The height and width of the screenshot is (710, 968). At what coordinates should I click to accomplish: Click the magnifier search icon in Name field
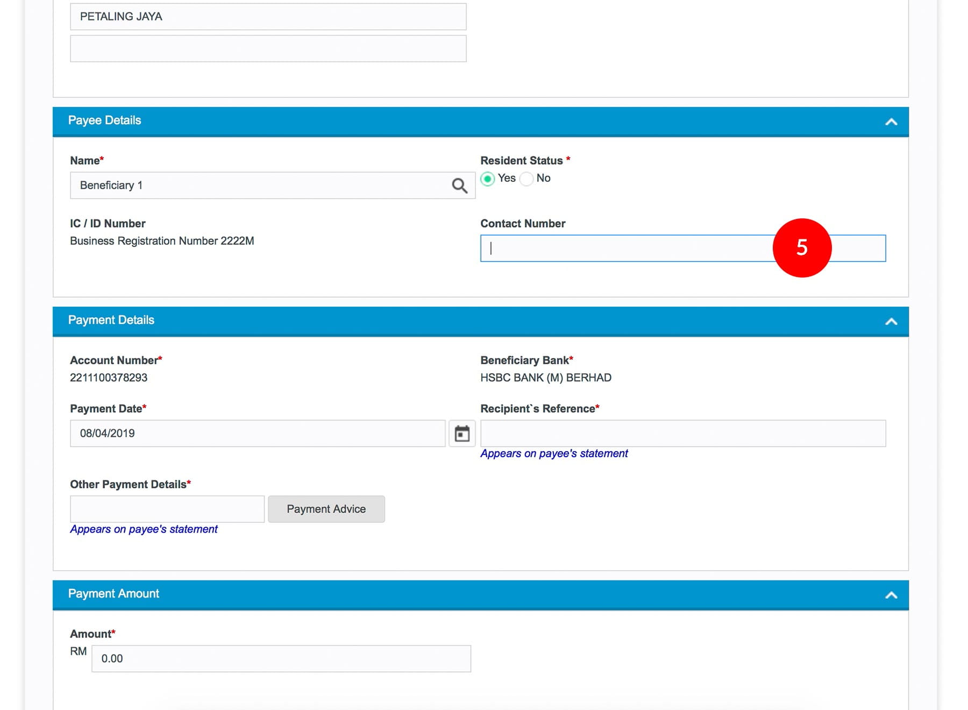point(459,186)
